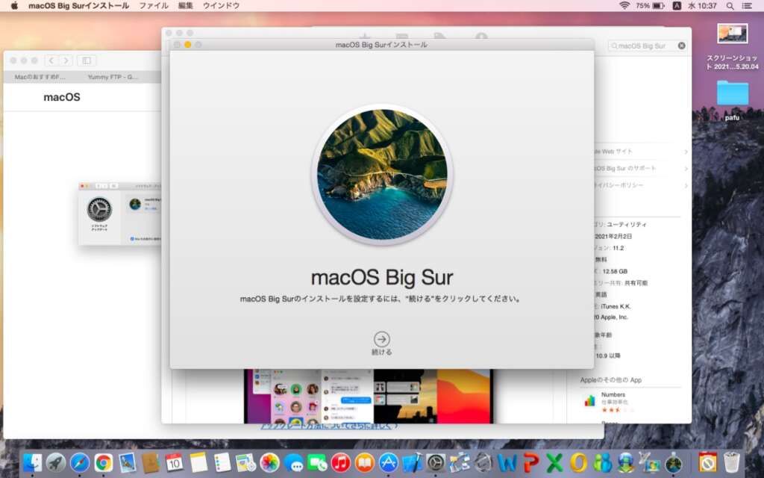The image size is (764, 478).
Task: Open App Store icon in Dock
Action: coord(388,462)
